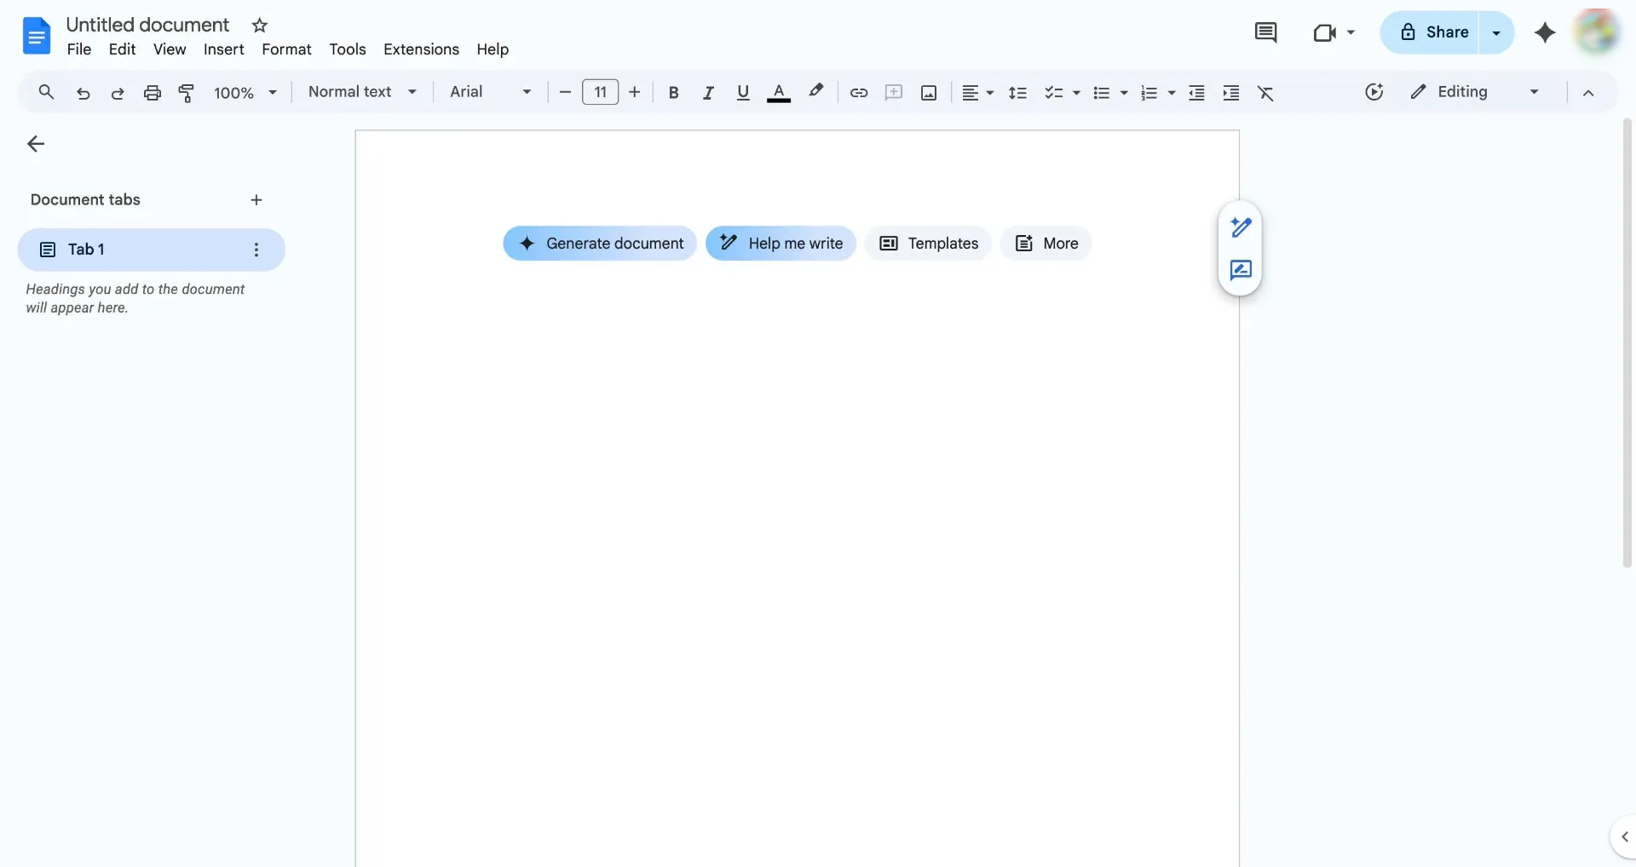Open the Editing mode dropdown
This screenshot has height=867, width=1636.
(1474, 92)
